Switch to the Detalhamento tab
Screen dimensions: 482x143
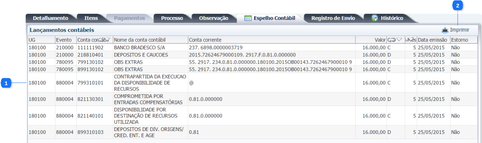point(50,18)
